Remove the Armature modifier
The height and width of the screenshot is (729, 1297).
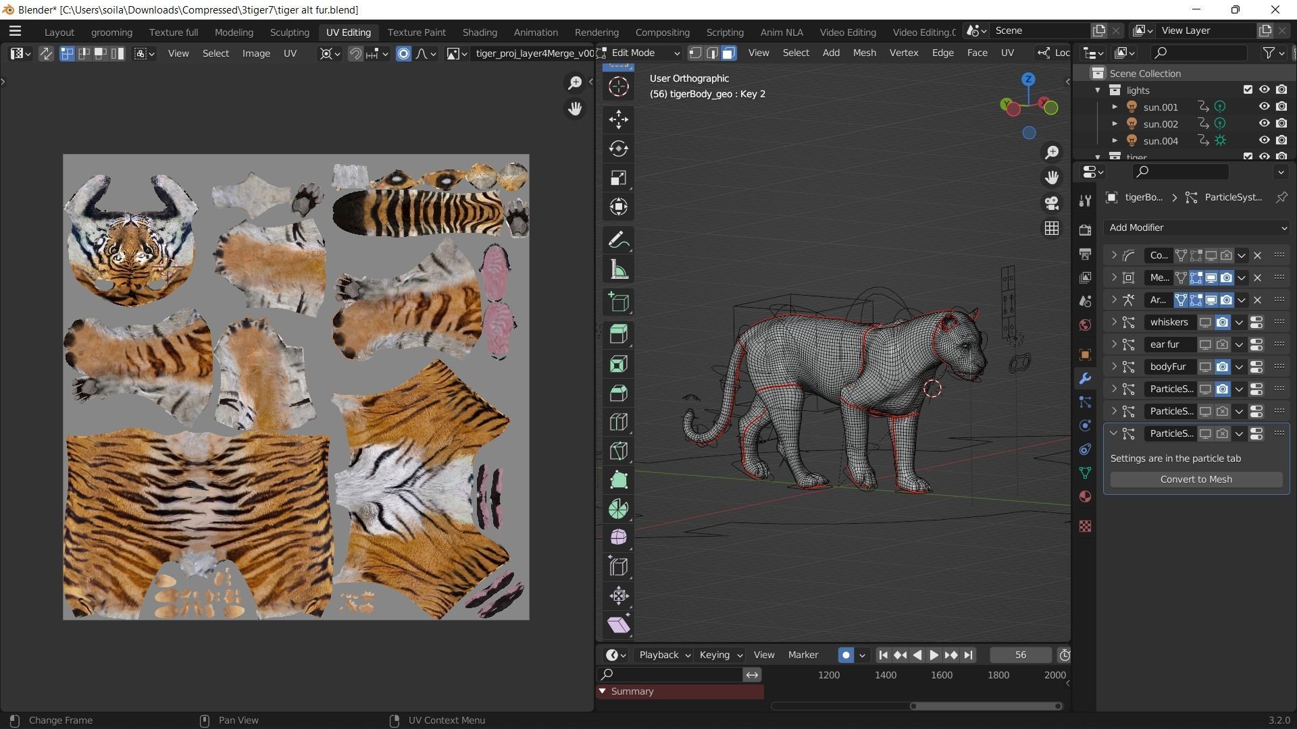tap(1257, 300)
